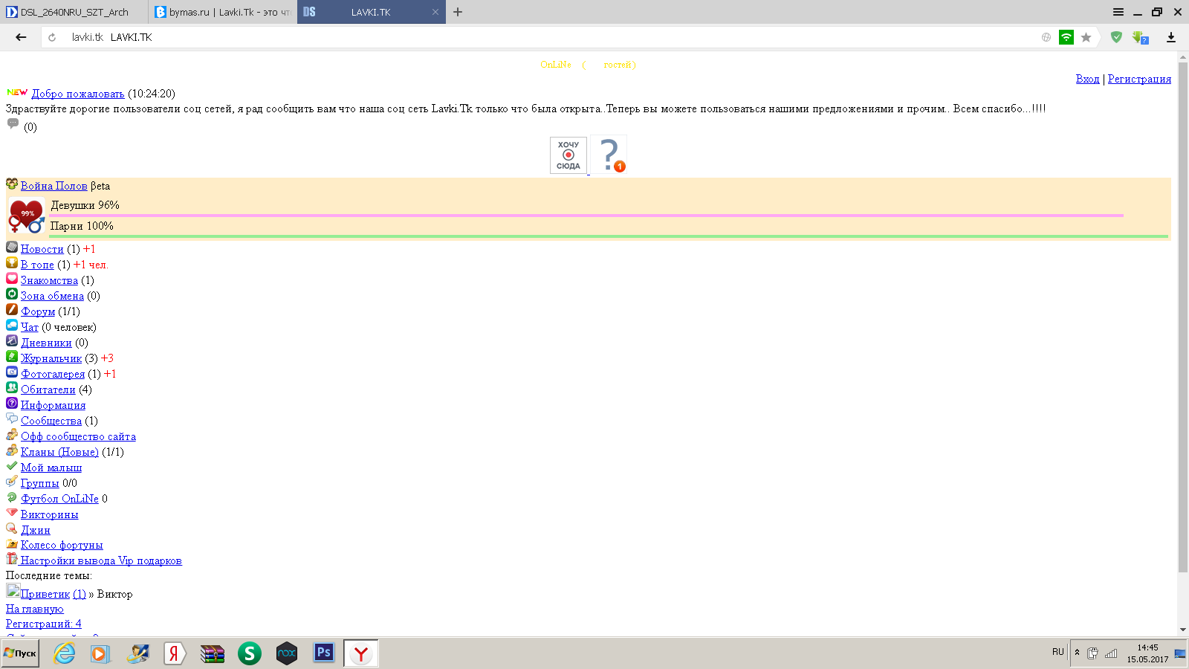Open Photoshop from the taskbar
This screenshot has width=1189, height=669.
(323, 653)
